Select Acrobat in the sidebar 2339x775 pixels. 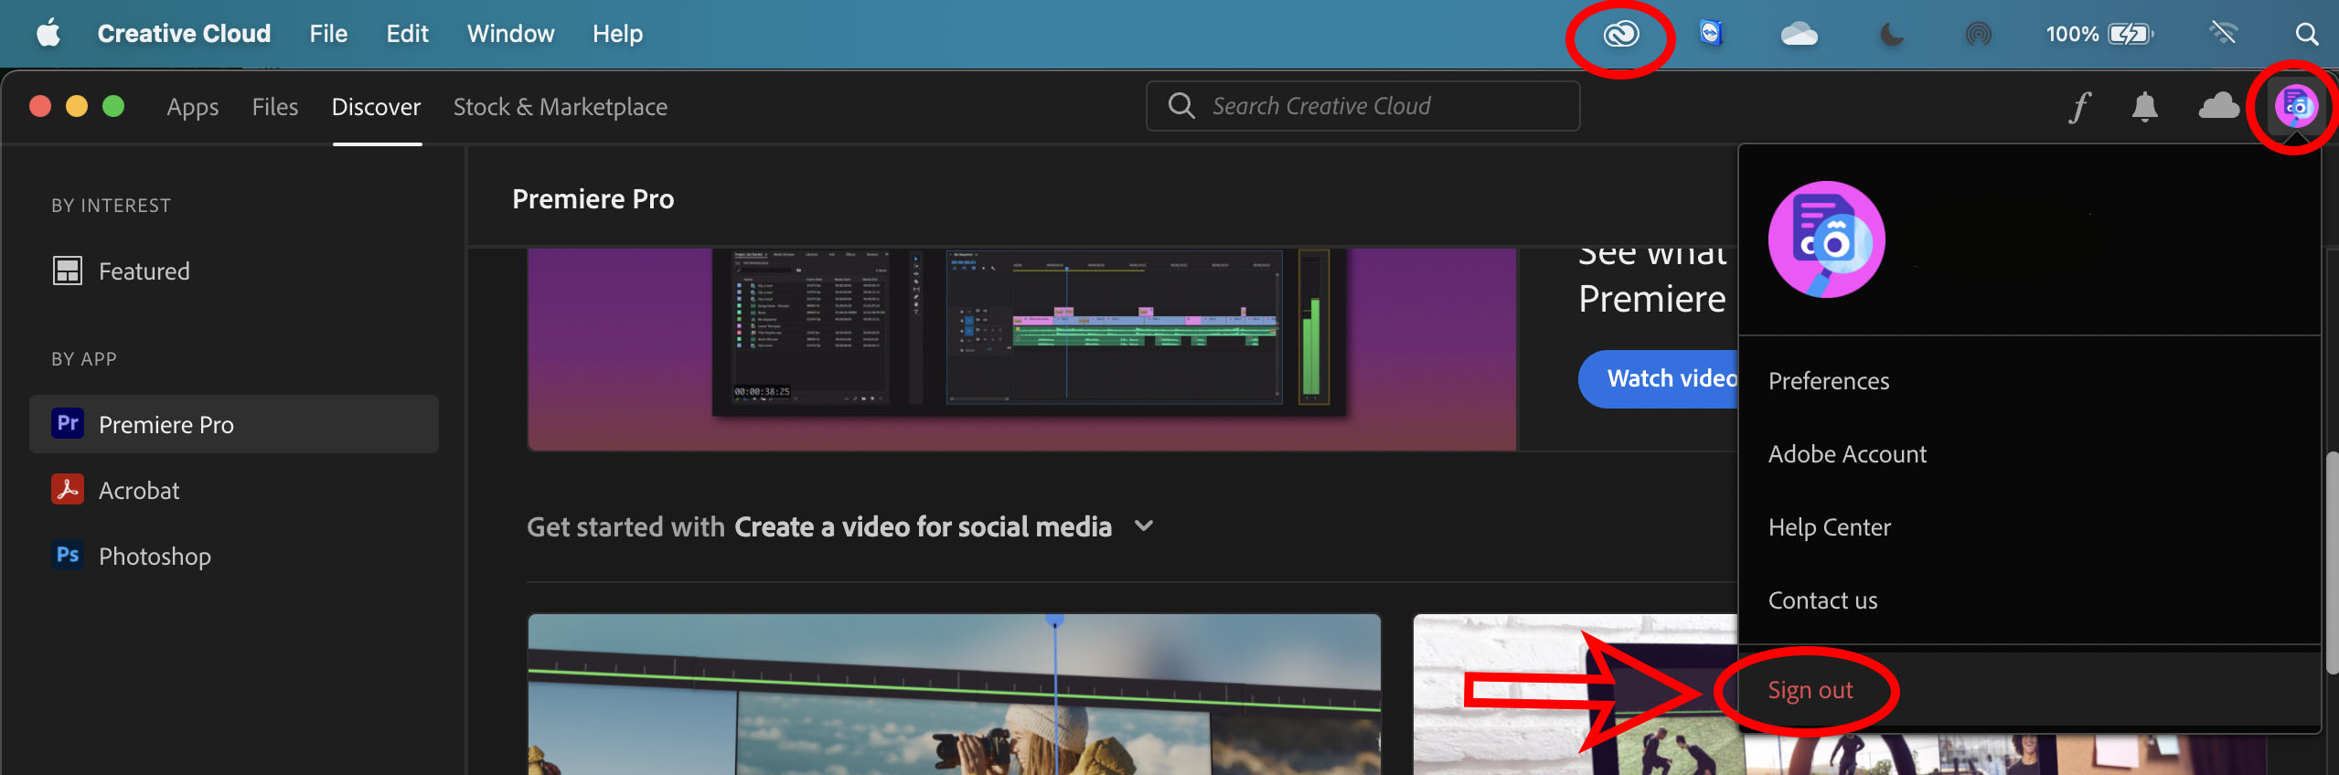pos(233,490)
